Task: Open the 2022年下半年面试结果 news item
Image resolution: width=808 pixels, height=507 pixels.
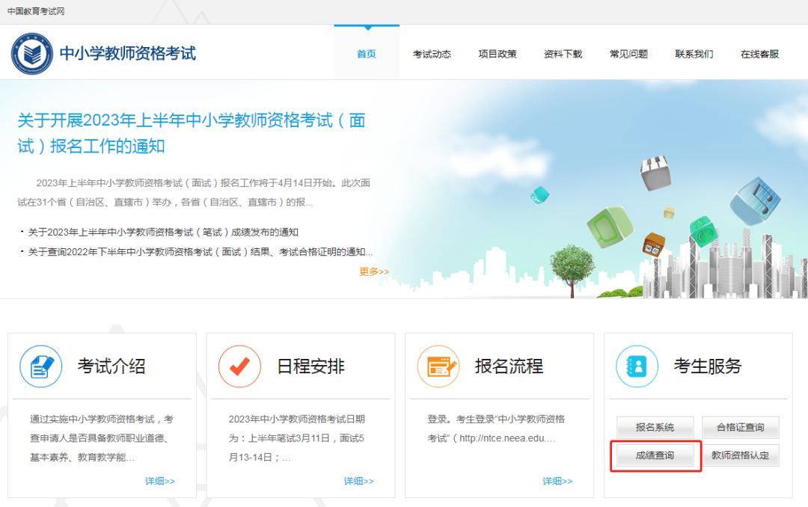Action: click(x=200, y=252)
